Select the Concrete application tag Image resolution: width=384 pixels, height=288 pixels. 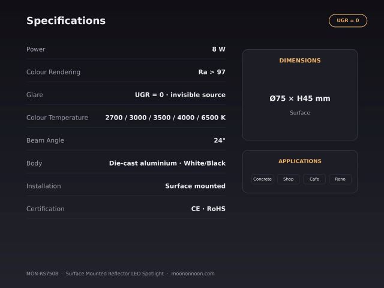(262, 179)
